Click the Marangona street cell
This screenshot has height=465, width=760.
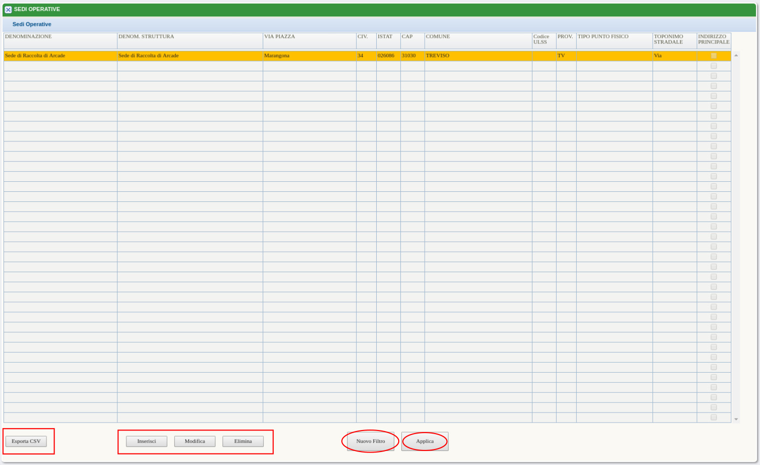pyautogui.click(x=277, y=56)
